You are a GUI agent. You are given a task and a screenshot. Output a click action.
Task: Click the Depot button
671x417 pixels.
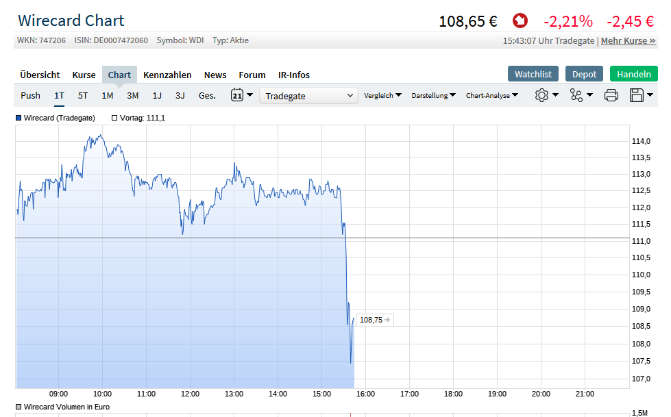pos(584,74)
